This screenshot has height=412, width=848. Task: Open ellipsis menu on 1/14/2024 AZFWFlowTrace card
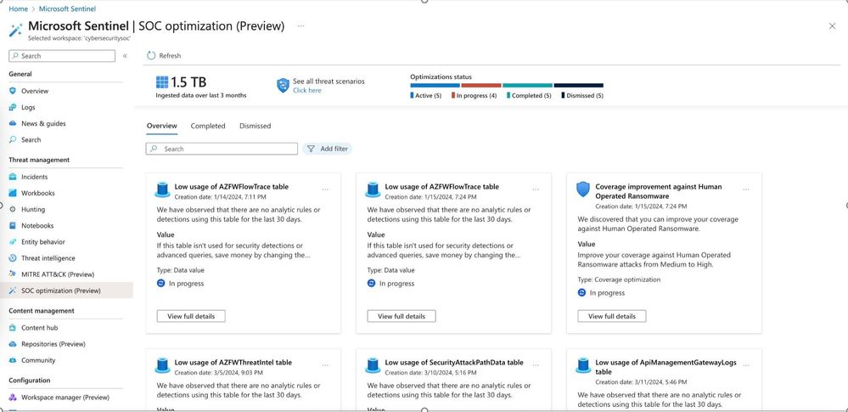(x=325, y=189)
